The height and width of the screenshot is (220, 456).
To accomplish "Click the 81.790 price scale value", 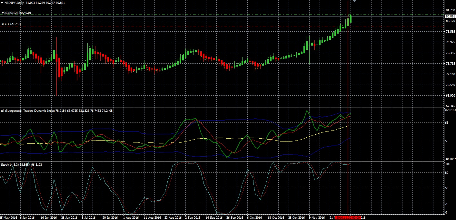I will [x=450, y=10].
